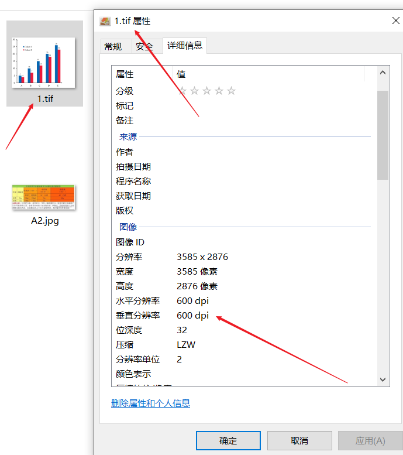Select the A2.jpg file thumbnail
The height and width of the screenshot is (455, 403).
[43, 197]
